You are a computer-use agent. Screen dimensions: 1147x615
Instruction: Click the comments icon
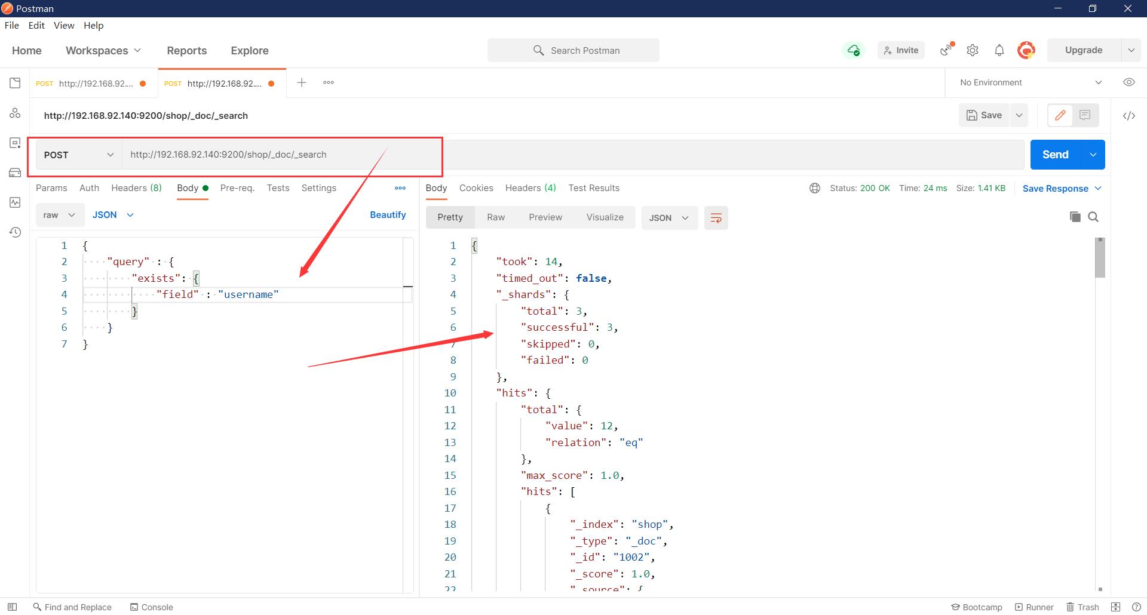pos(1085,115)
